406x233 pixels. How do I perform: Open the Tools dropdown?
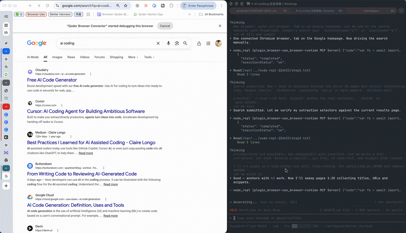[x=149, y=57]
